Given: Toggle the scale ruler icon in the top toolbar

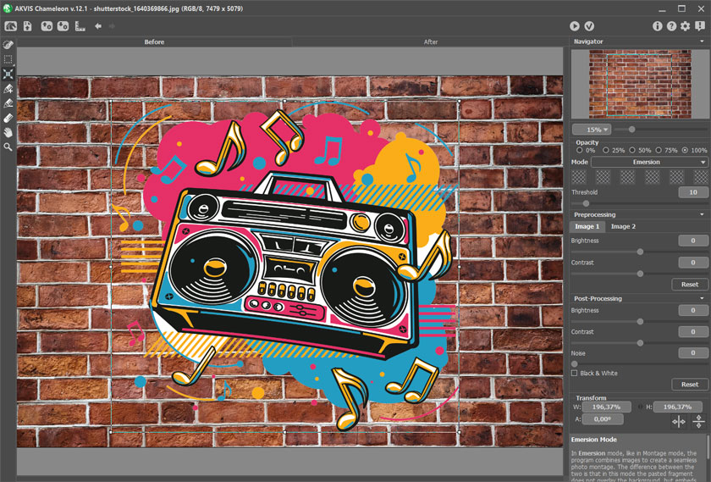Looking at the screenshot, I should click(80, 26).
